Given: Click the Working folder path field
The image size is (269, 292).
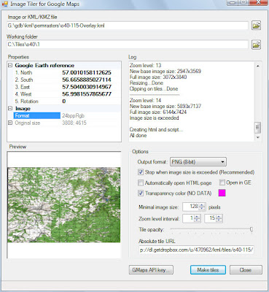Looking at the screenshot, I should tap(128, 45).
